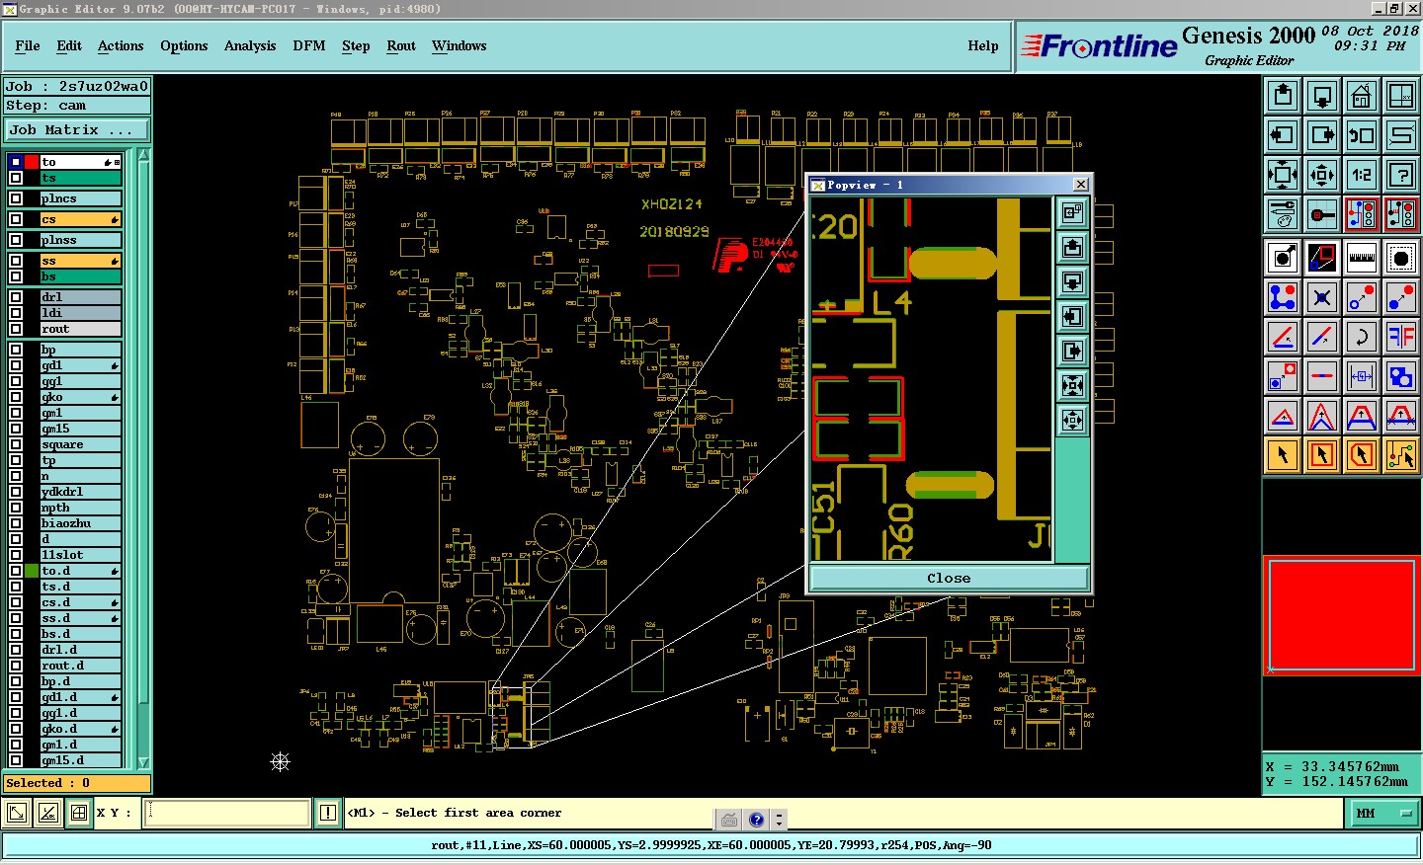This screenshot has height=865, width=1423.
Task: Open the Actions menu
Action: [121, 45]
